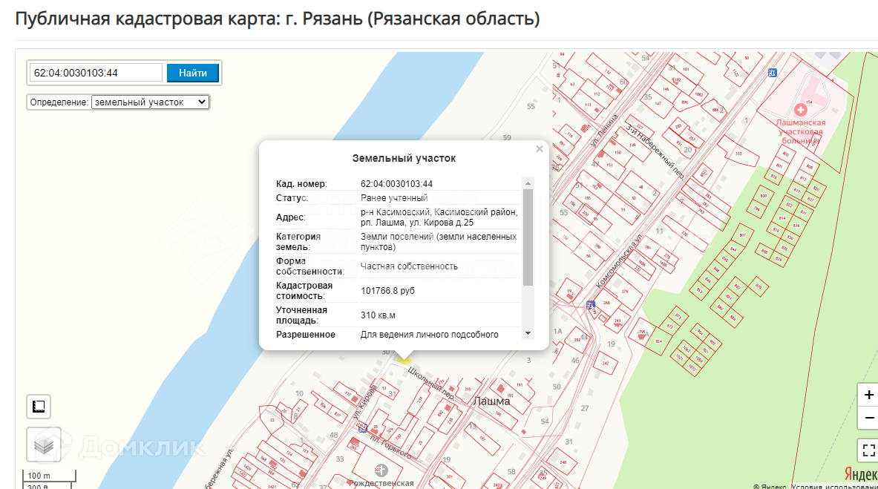
Task: Open the Определение object type dropdown
Action: click(150, 102)
